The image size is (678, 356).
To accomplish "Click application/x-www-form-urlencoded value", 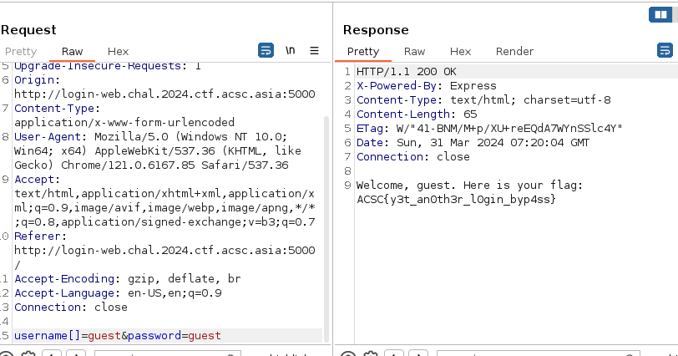I will point(124,122).
